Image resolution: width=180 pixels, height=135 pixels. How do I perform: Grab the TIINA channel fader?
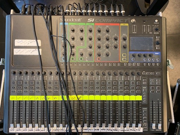(121, 126)
